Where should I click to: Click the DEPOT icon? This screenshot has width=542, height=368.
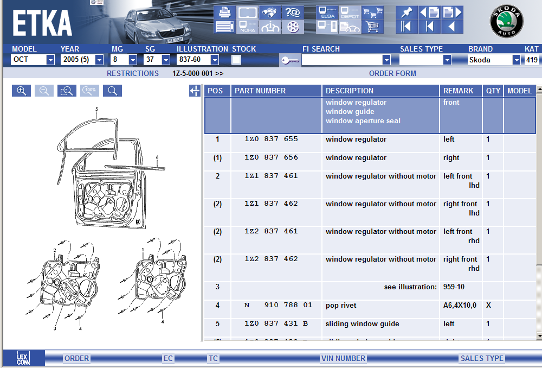point(350,12)
